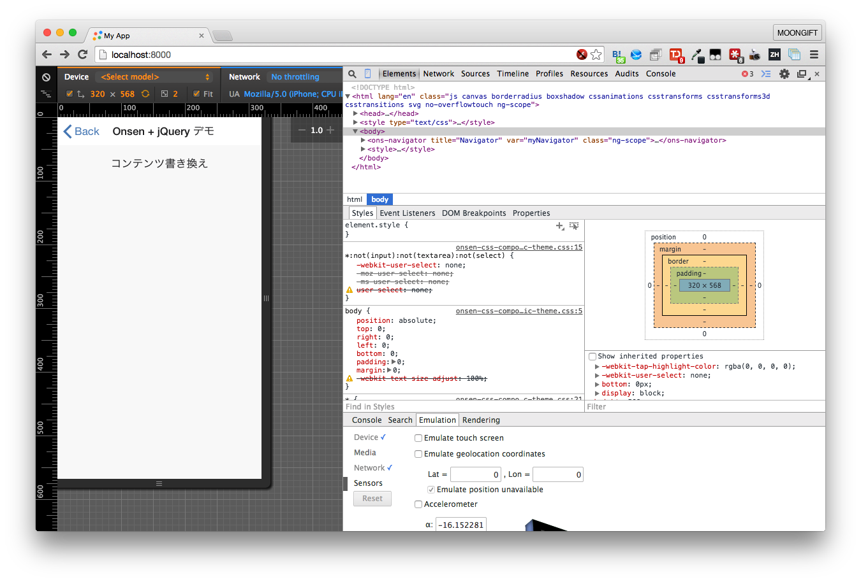Click the swap dimensions rotate icon
Image resolution: width=861 pixels, height=582 pixels.
click(x=145, y=94)
